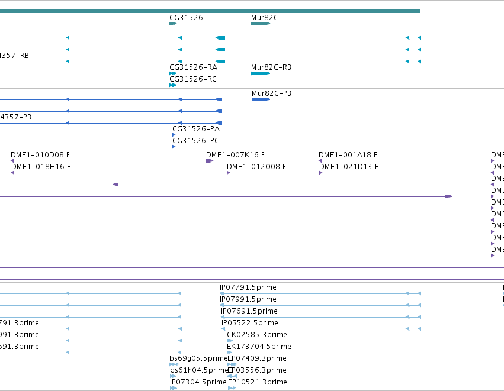
Task: Click the DME1-001A18.F feature label
Action: click(x=348, y=155)
